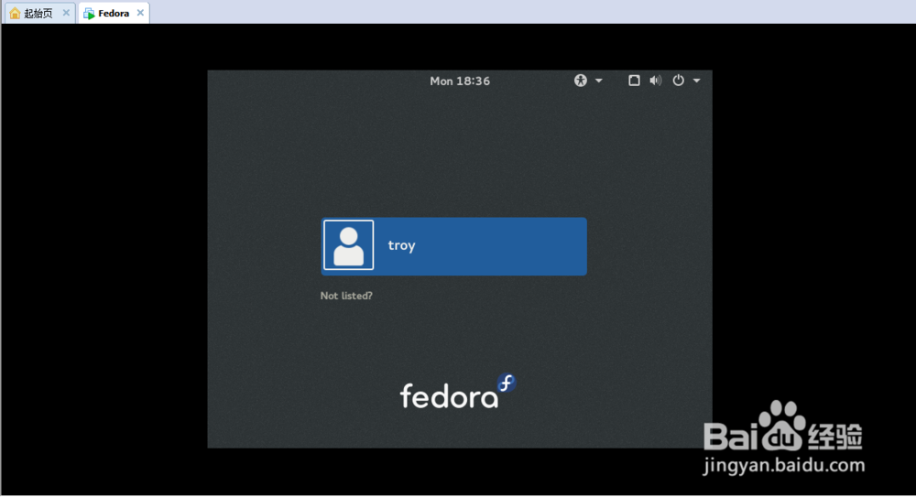
Task: Switch to the 起始页 tab
Action: 38,13
